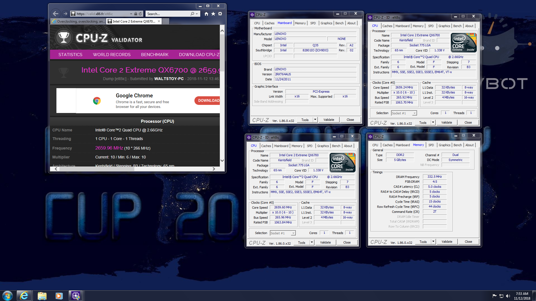536x301 pixels.
Task: Click Tools button in lower ID window
Action: click(302, 242)
